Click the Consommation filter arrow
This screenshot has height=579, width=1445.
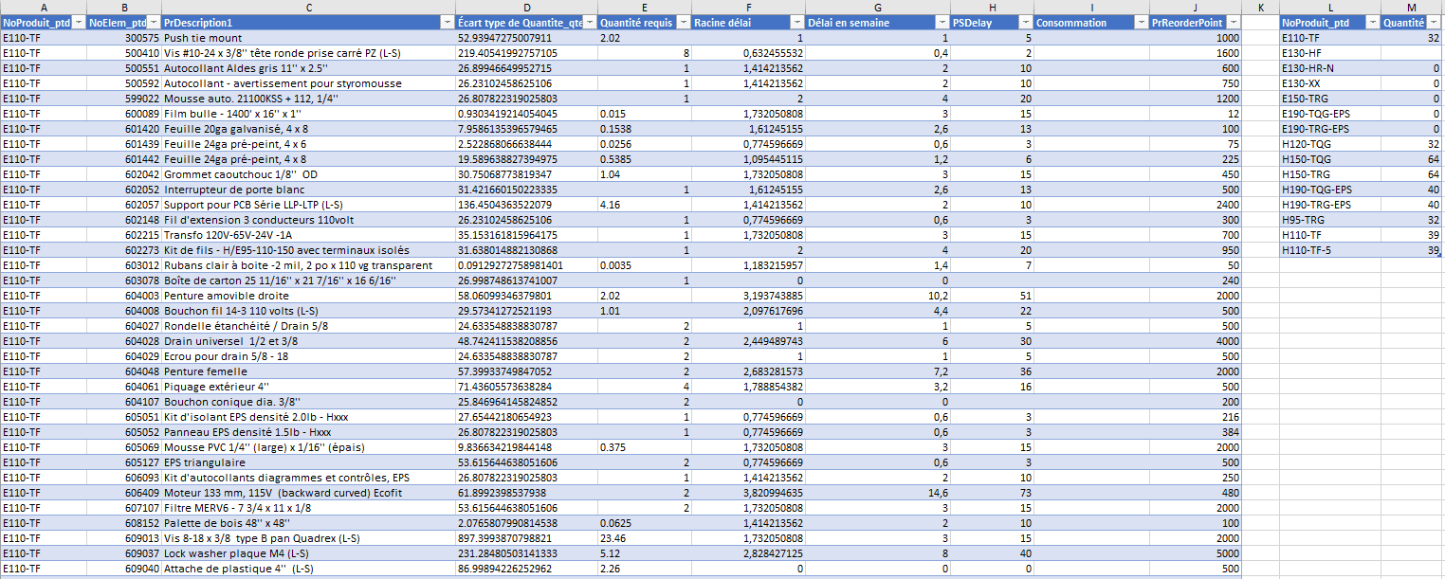1139,23
